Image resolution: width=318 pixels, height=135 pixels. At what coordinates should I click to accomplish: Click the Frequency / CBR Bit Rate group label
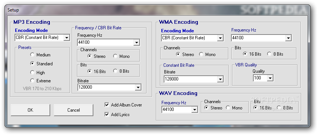pyautogui.click(x=98, y=28)
